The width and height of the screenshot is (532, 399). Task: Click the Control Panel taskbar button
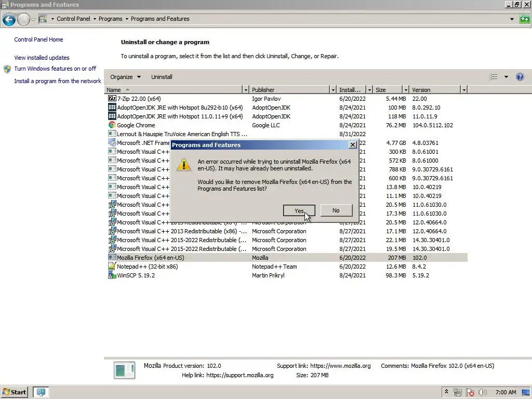coord(41,392)
